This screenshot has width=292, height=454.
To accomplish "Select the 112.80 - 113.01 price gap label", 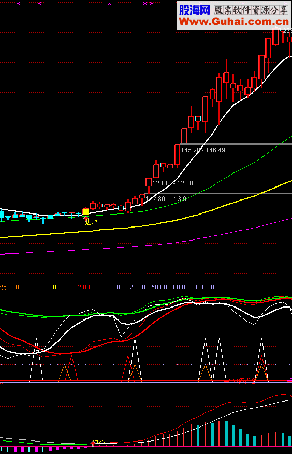I will point(168,199).
